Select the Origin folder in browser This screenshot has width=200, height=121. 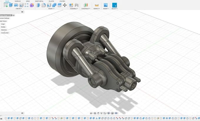point(3,24)
